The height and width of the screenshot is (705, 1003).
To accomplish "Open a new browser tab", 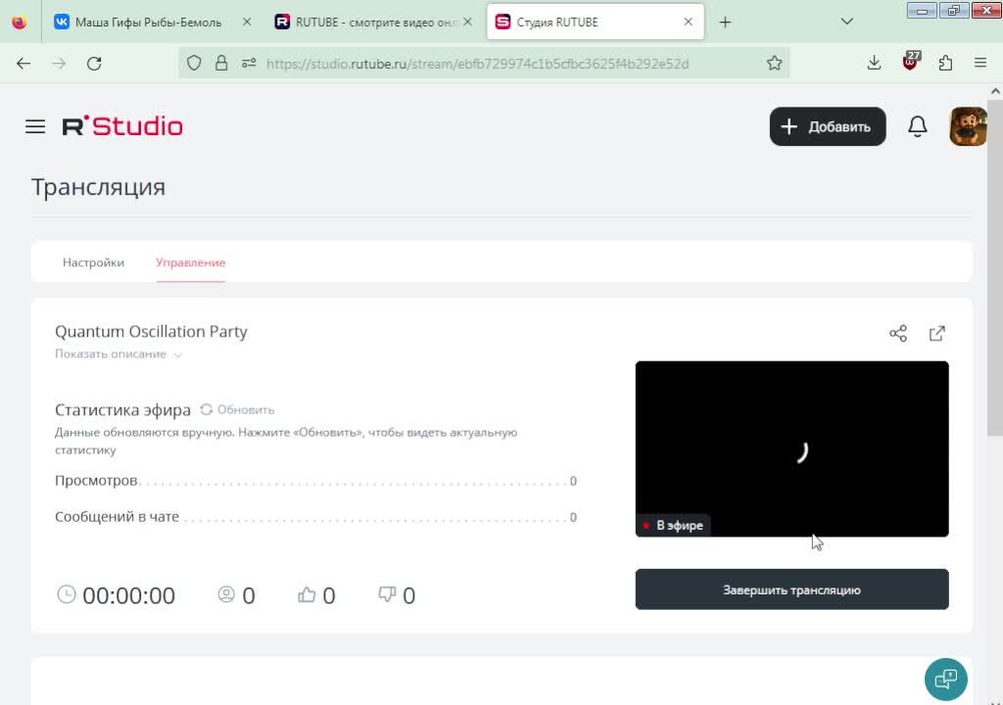I will (725, 23).
